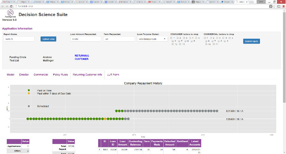Tick CONSUMER factor 1 checkbox
The height and width of the screenshot is (154, 286).
(171, 38)
